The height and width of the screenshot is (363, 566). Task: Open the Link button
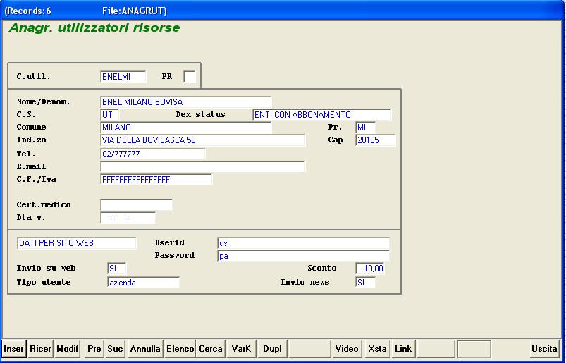pyautogui.click(x=403, y=349)
